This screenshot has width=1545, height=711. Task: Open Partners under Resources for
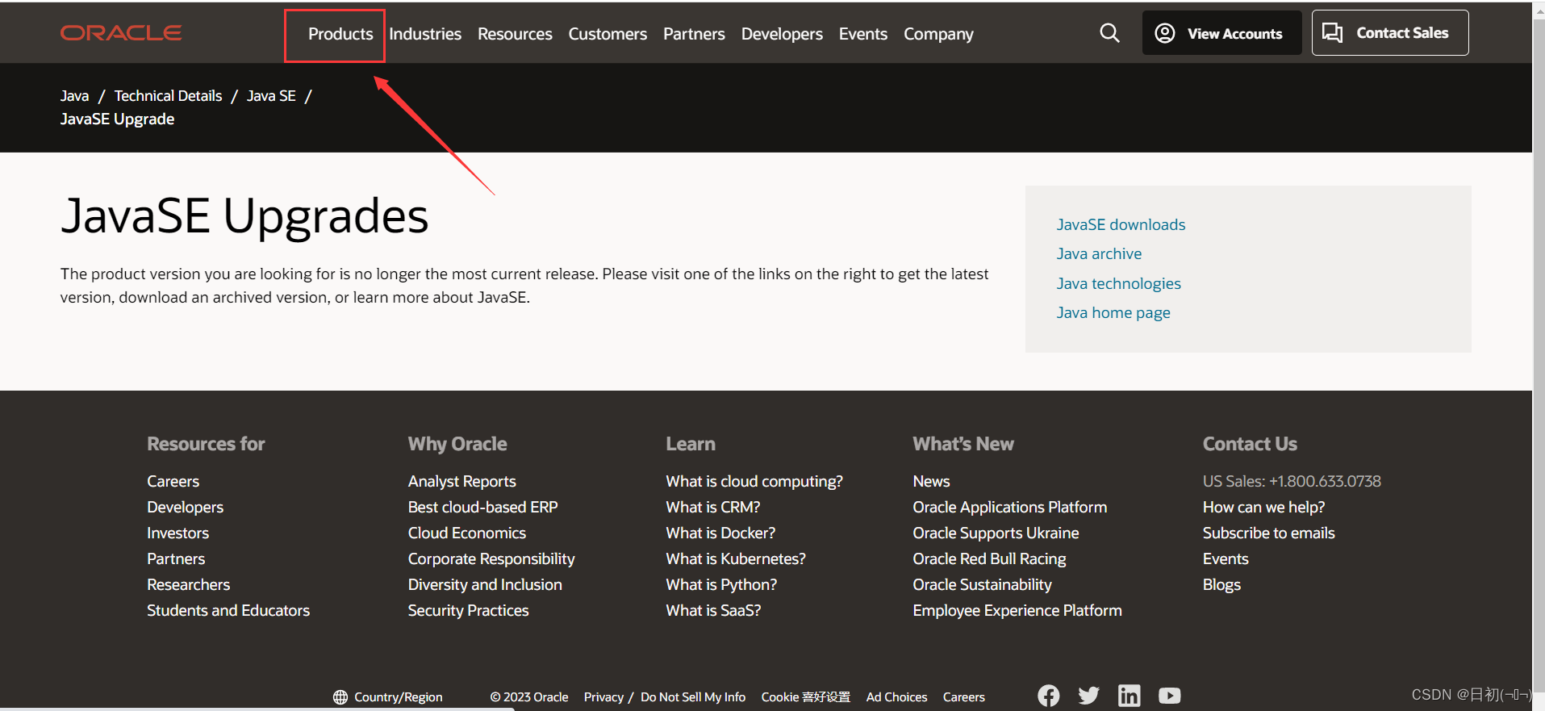click(x=176, y=558)
